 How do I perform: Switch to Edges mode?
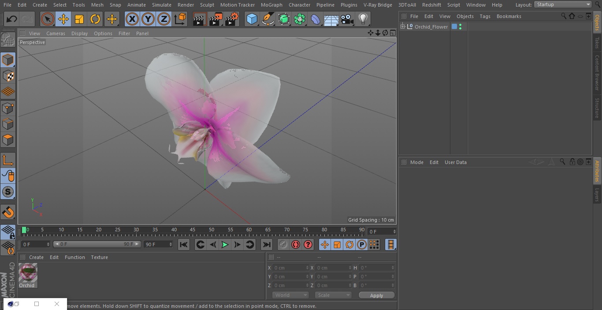pyautogui.click(x=8, y=124)
